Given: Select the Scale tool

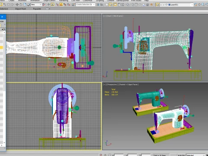Looking at the screenshot, I should tap(25, 5).
